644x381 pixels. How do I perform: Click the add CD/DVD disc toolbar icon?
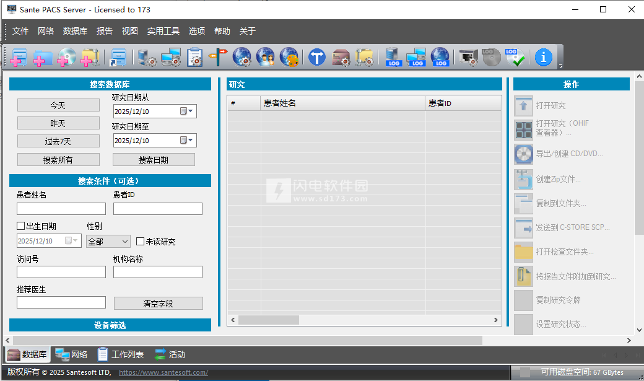pyautogui.click(x=66, y=57)
